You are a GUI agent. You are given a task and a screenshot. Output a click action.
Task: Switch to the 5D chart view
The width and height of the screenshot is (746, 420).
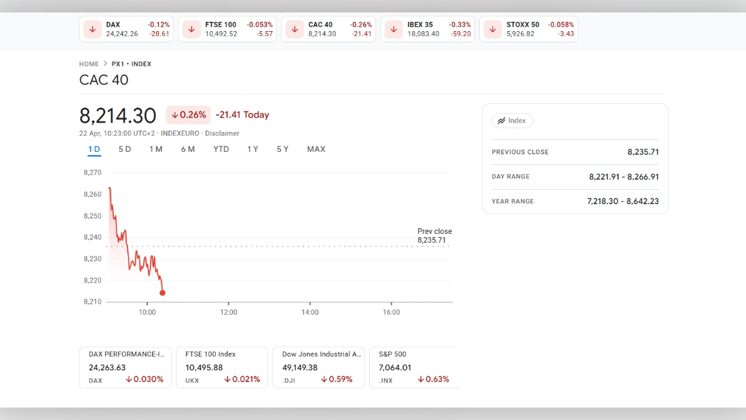coord(124,149)
